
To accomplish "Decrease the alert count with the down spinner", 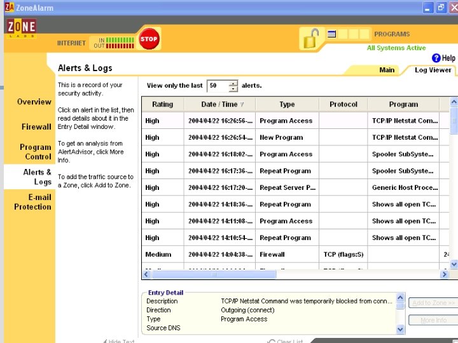I will tap(233, 89).
